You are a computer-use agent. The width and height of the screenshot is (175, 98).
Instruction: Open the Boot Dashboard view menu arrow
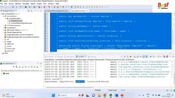tap(41, 67)
